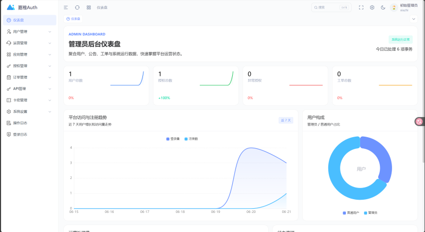Click the 系统设置 gear icon in sidebar
The image size is (425, 232).
point(8,111)
